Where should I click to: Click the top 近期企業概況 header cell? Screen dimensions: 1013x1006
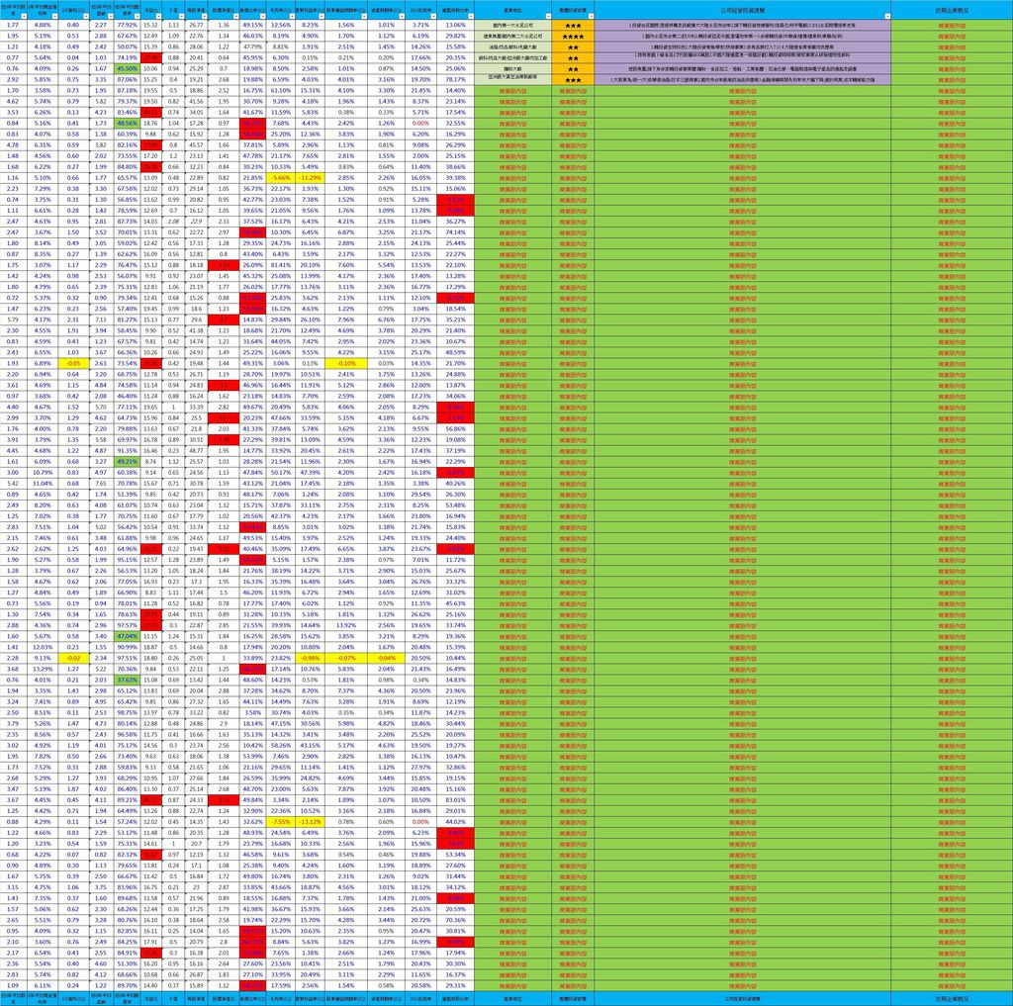click(x=952, y=10)
